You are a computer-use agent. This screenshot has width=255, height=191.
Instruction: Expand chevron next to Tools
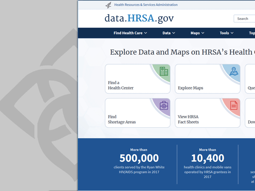click(x=232, y=33)
